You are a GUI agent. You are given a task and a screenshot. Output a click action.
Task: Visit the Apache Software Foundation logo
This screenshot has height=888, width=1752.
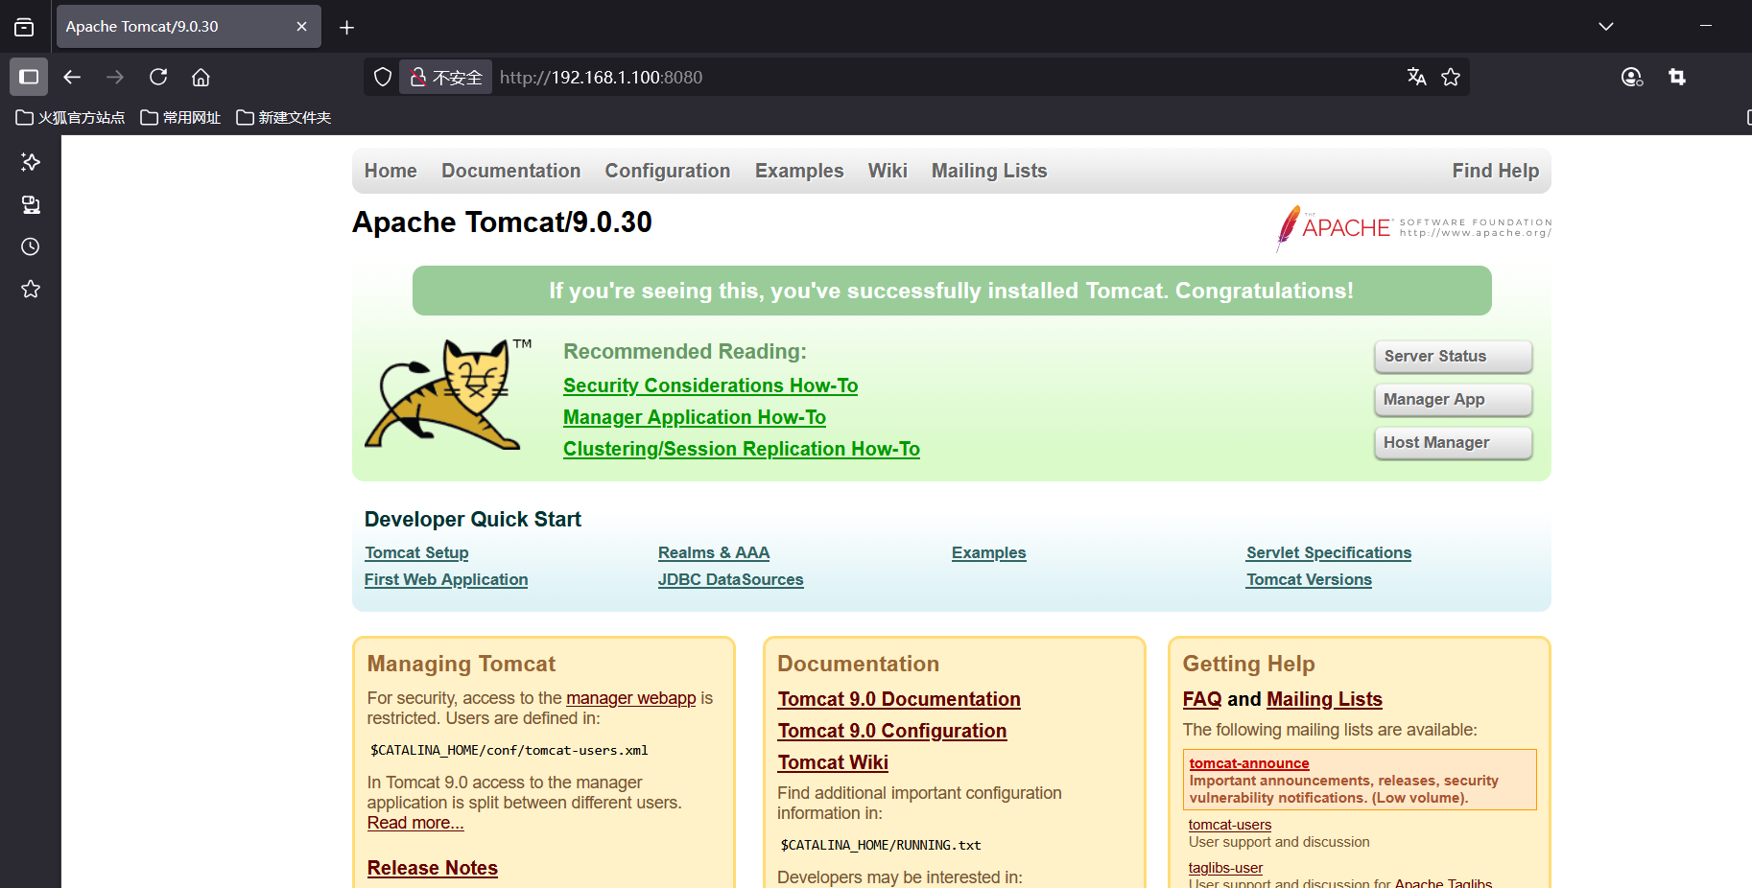click(x=1413, y=227)
